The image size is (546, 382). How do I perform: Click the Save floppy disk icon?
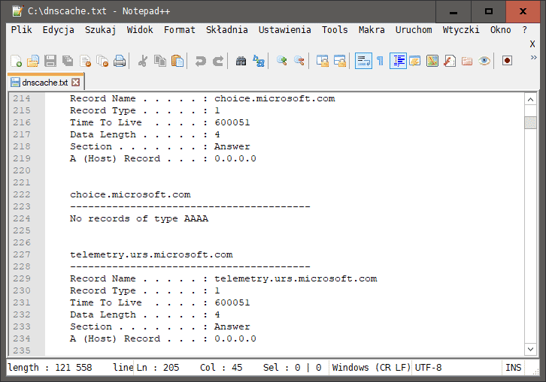50,61
